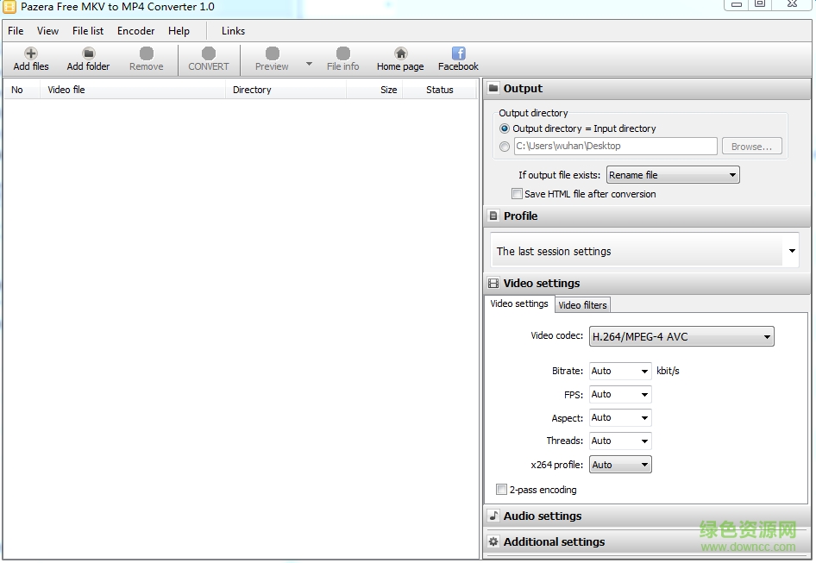Screen dimensions: 816x563
Task: Open the Facebook toolbar icon
Action: click(x=458, y=54)
